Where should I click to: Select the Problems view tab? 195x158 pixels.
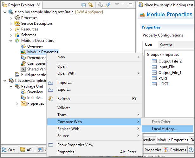[175, 150]
